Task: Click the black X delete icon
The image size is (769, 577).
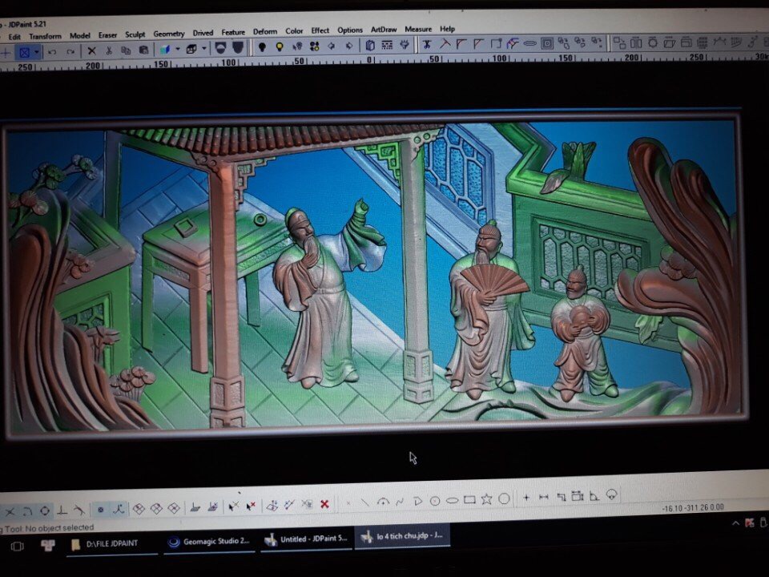Action: 91,50
